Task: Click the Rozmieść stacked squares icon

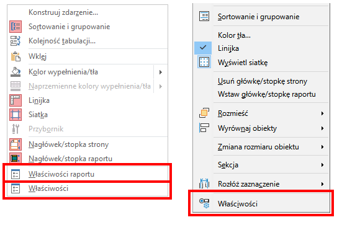Action: pyautogui.click(x=204, y=113)
